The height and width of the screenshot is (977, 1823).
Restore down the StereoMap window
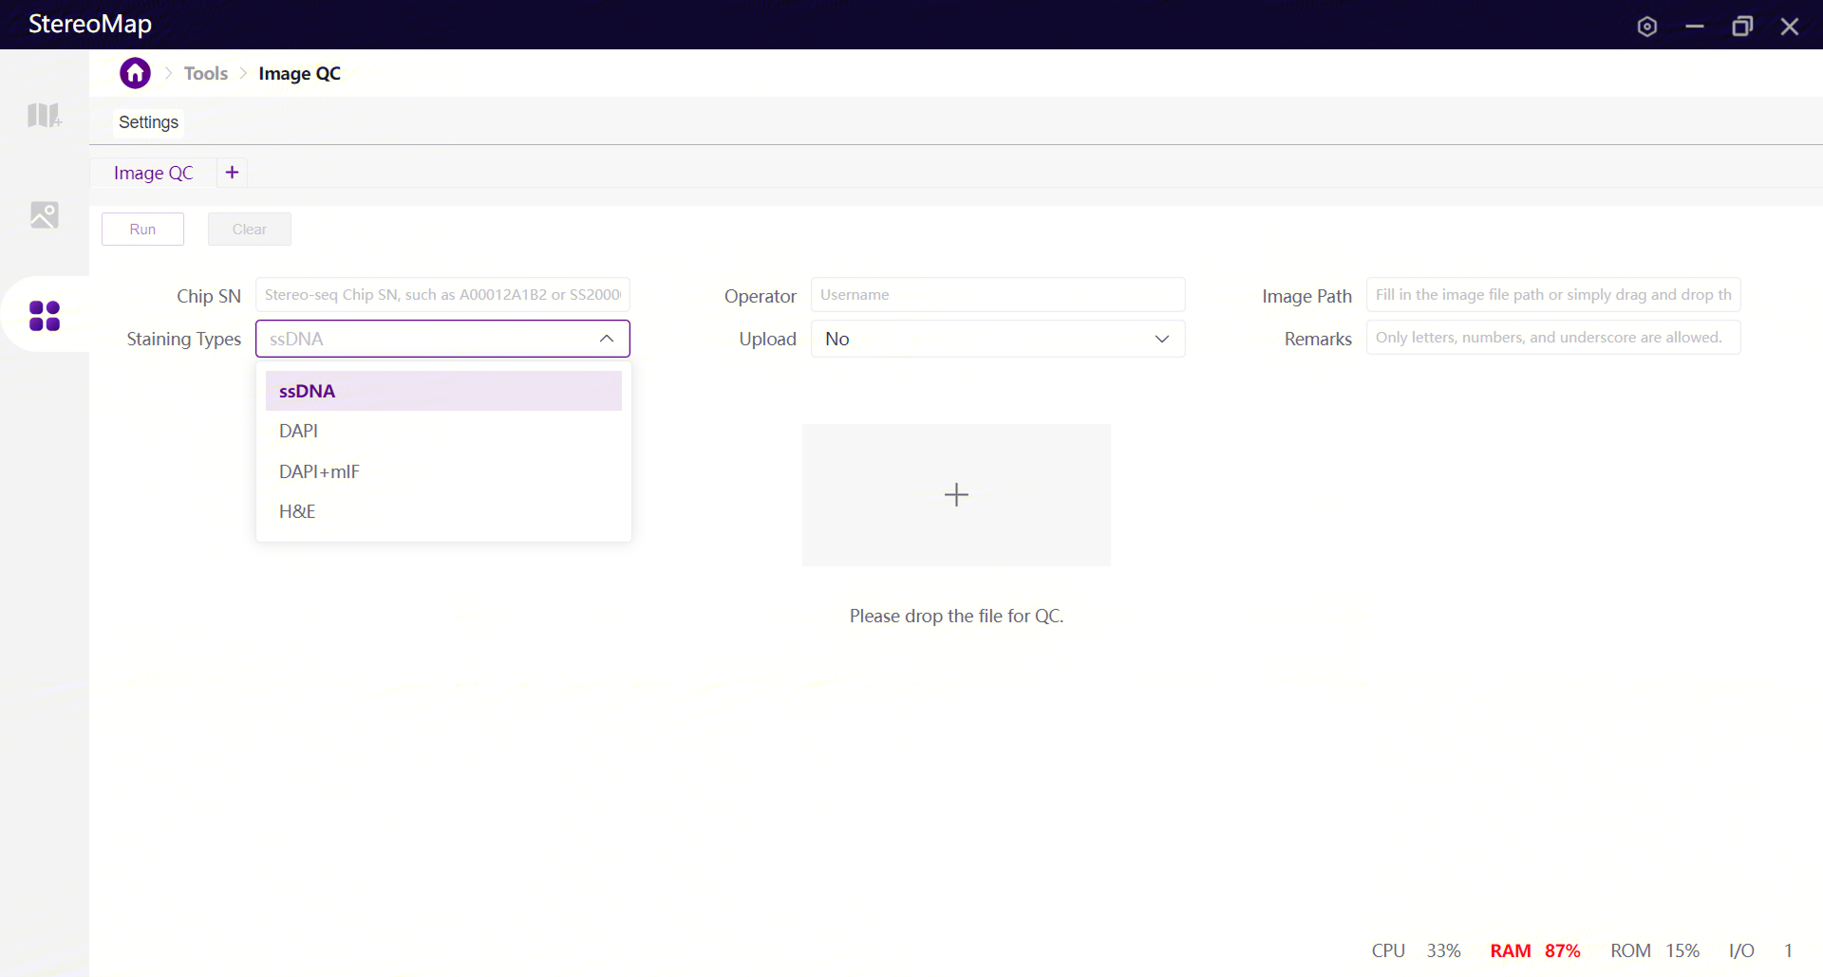point(1742,27)
